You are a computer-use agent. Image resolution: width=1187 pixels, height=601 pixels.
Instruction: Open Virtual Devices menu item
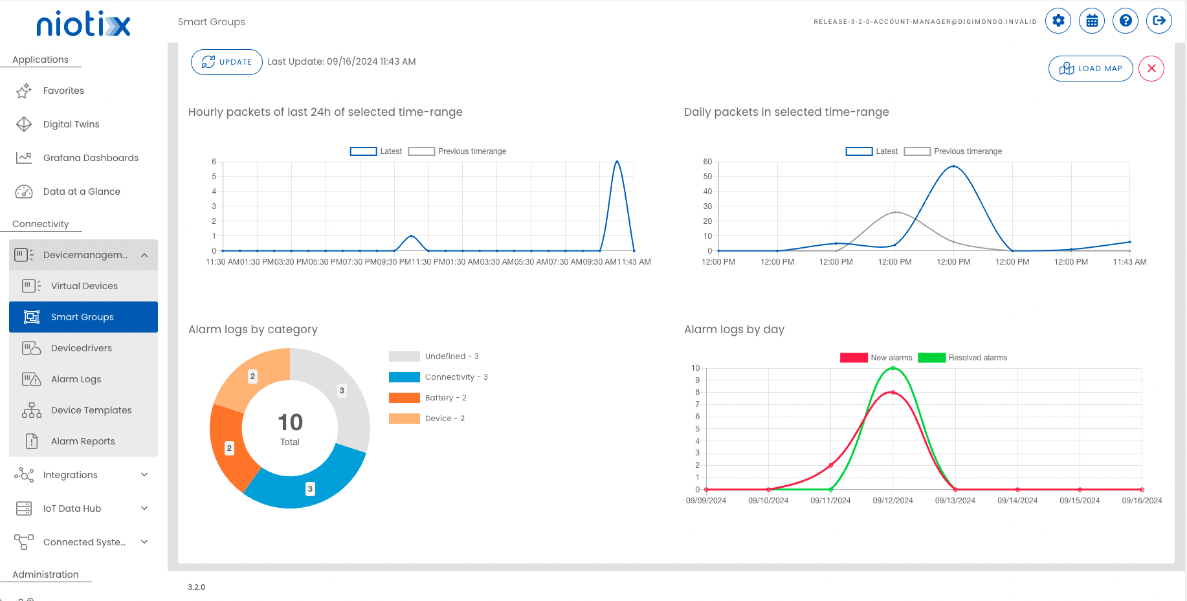[84, 286]
